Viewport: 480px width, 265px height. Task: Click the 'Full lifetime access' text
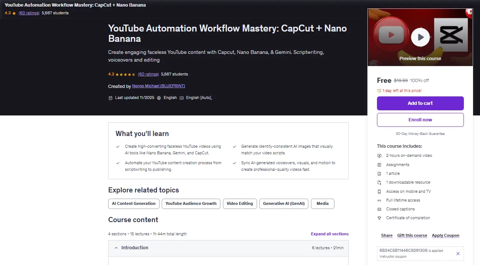point(403,200)
